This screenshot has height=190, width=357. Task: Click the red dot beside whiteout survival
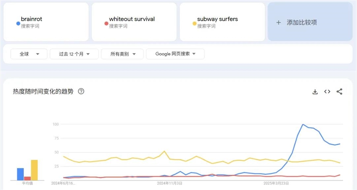pyautogui.click(x=106, y=24)
